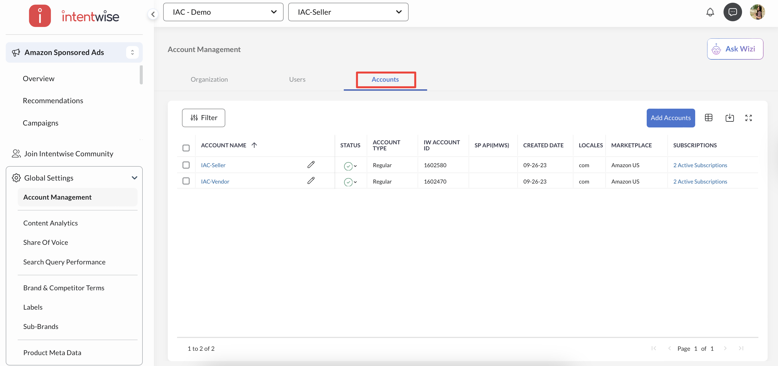Click the edit pencil for IAC-Vendor
Screen dimensions: 778x366
[x=311, y=181]
